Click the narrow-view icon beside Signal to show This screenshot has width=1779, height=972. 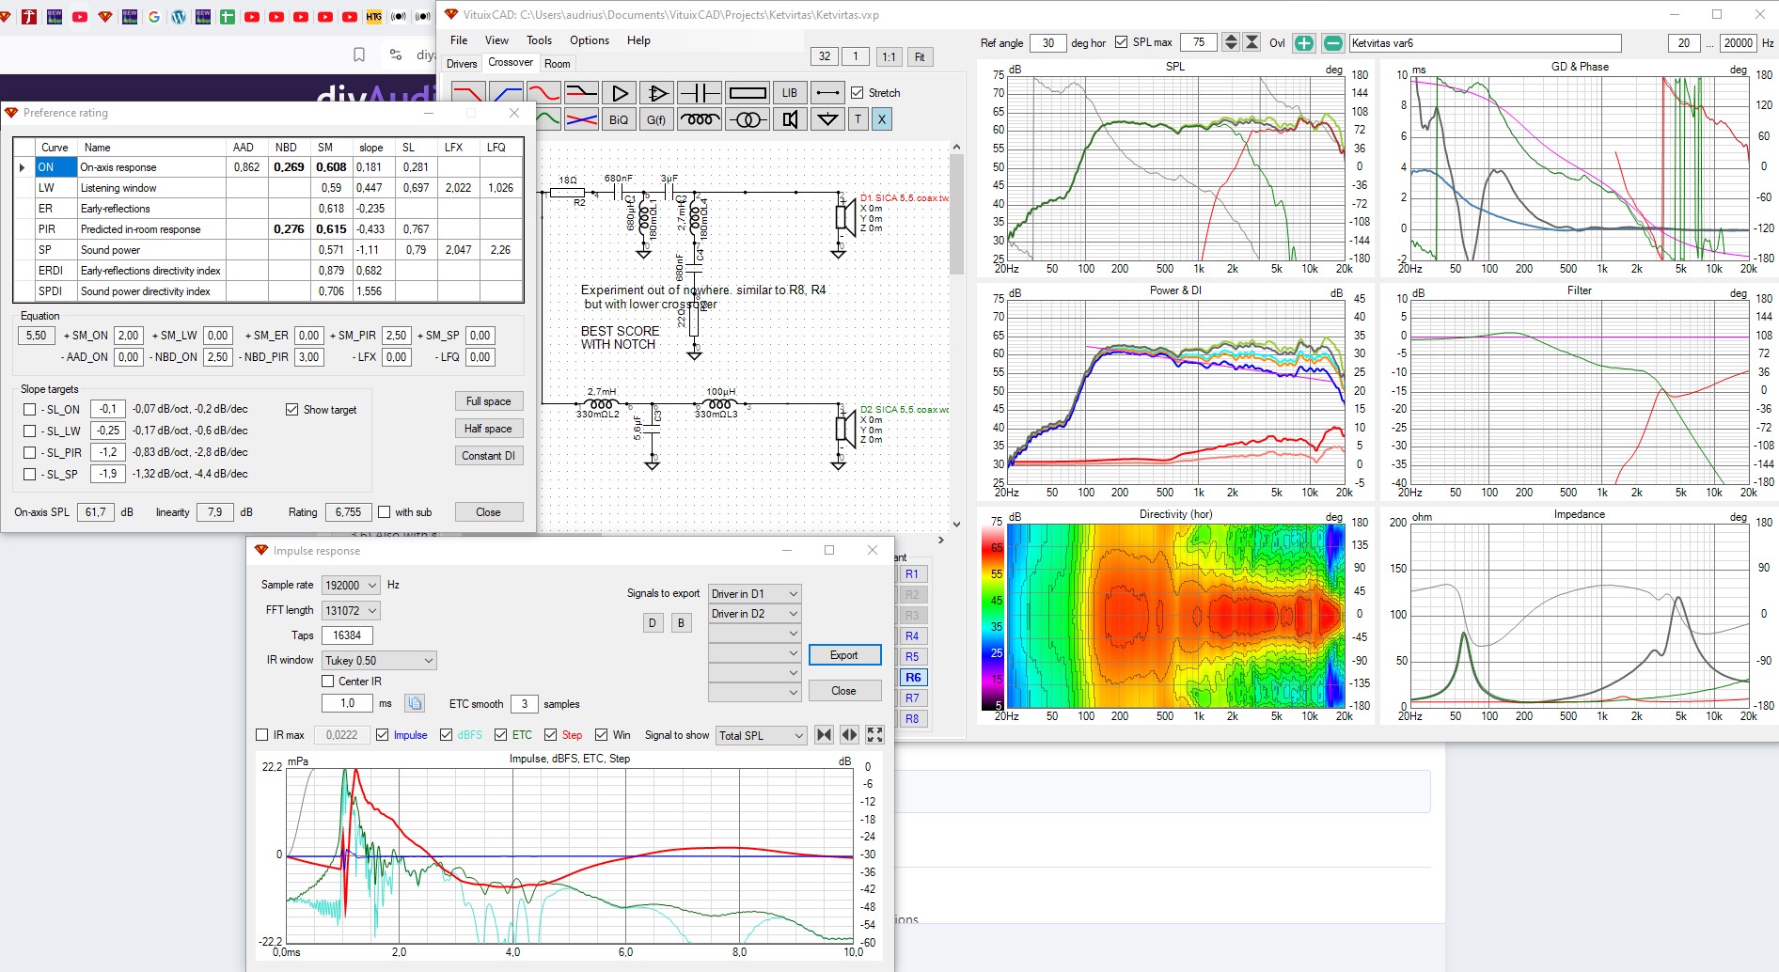[x=825, y=735]
